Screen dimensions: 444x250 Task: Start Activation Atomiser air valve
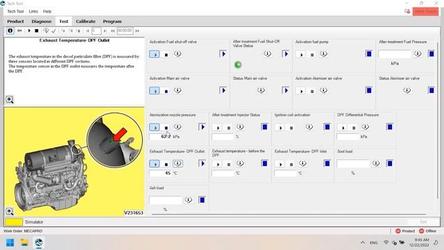[301, 91]
